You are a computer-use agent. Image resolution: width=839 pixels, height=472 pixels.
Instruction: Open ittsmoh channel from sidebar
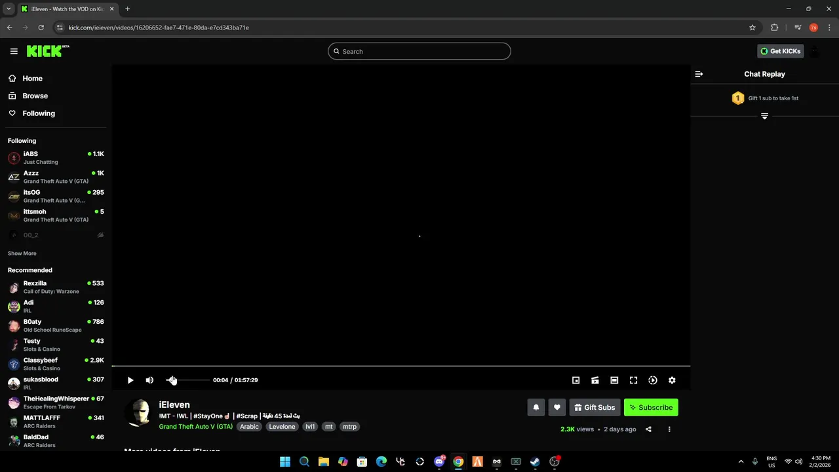pyautogui.click(x=56, y=215)
